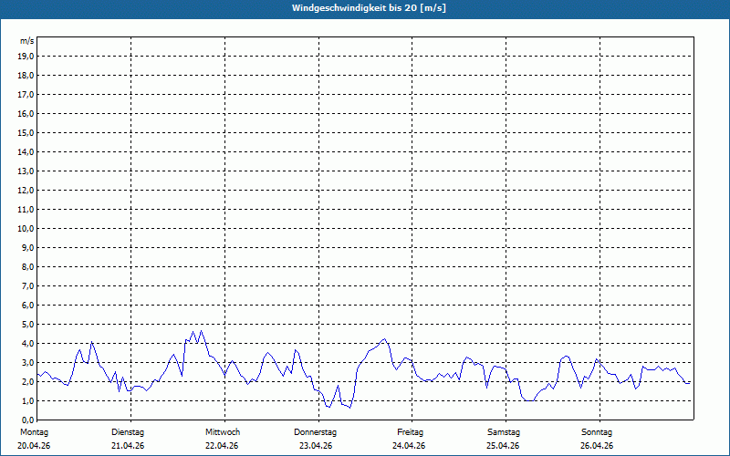Select the 18,0 y-axis value

click(x=26, y=76)
